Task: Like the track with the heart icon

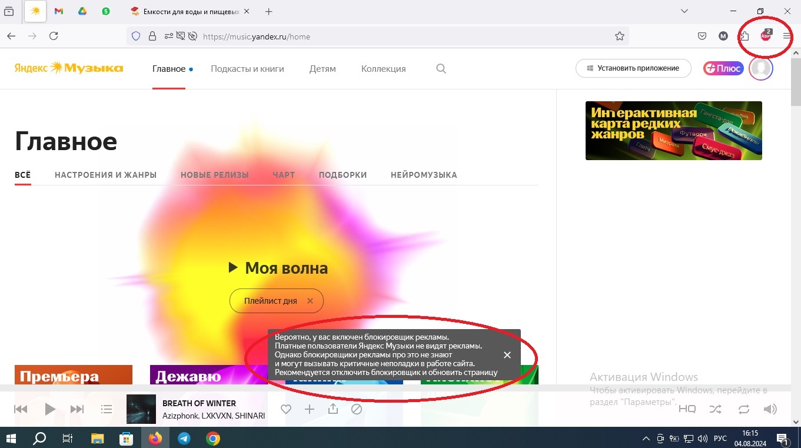Action: tap(286, 409)
